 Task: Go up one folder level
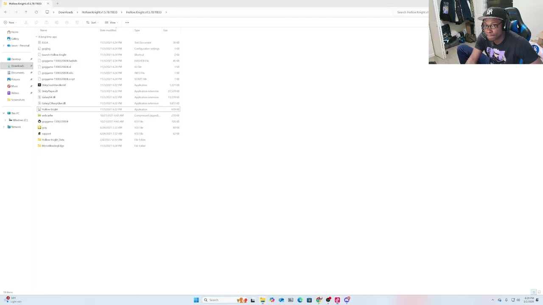pyautogui.click(x=26, y=12)
